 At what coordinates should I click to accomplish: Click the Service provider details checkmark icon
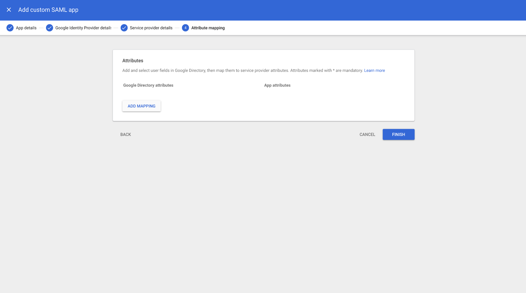124,28
